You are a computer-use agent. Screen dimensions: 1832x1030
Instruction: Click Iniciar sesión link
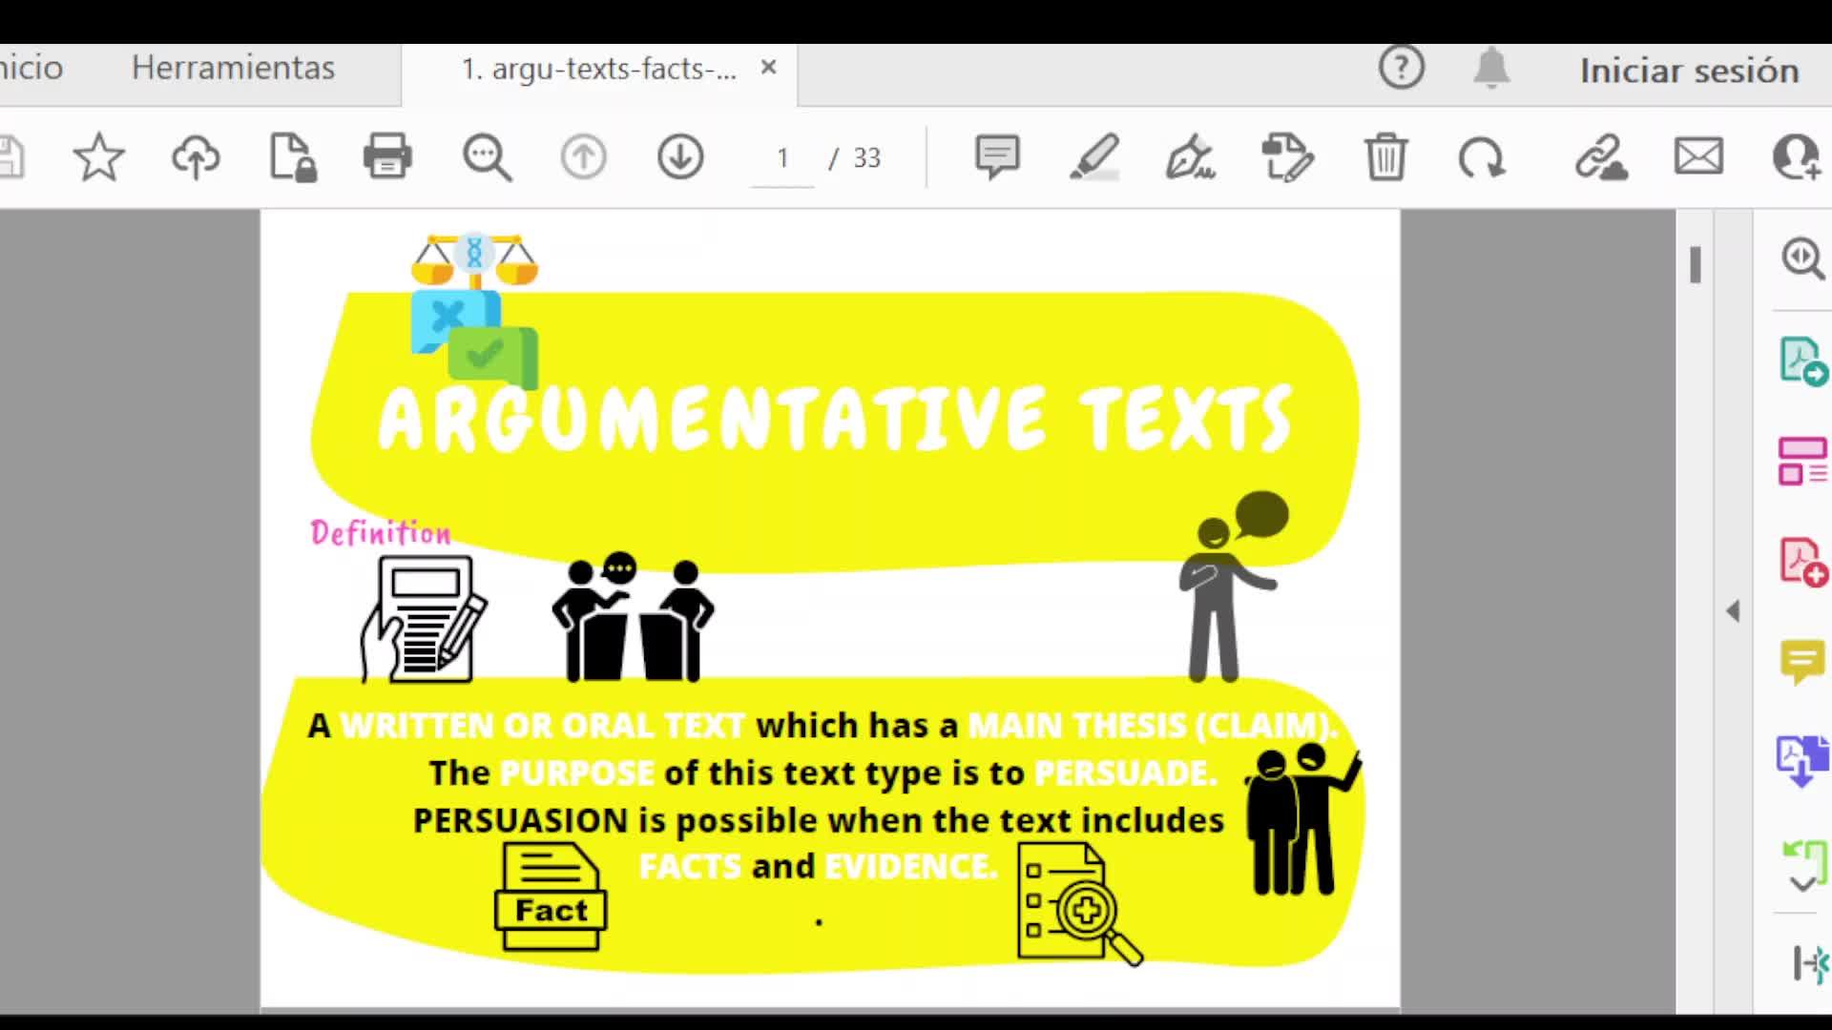1689,71
